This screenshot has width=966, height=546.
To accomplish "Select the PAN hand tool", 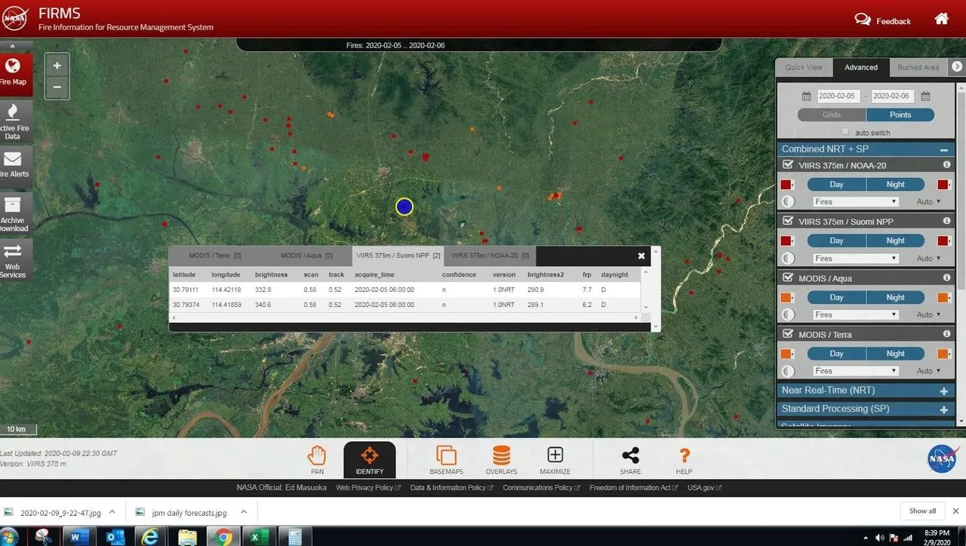I will click(x=317, y=460).
